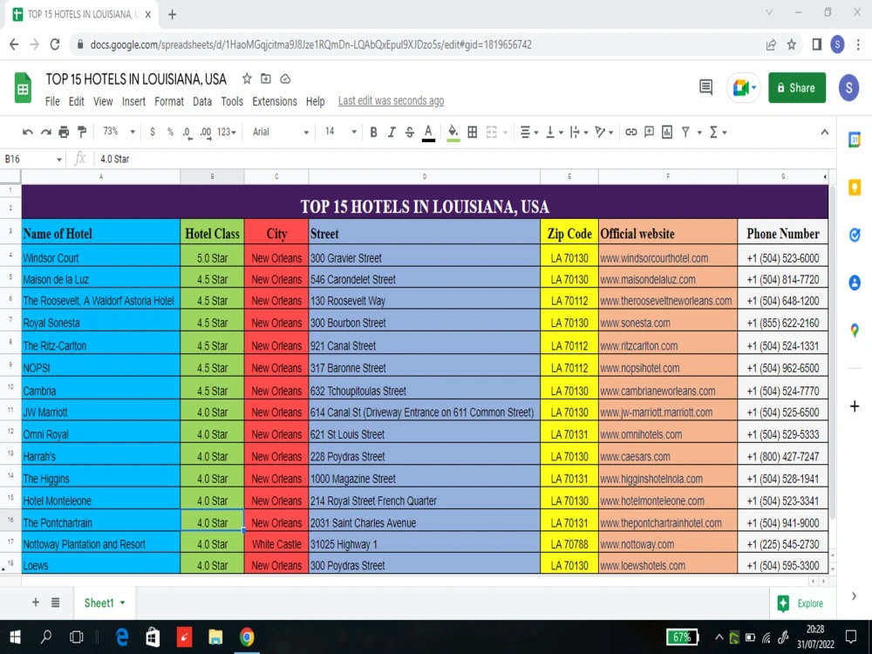Open Contacts side panel
The image size is (872, 654).
click(x=855, y=283)
